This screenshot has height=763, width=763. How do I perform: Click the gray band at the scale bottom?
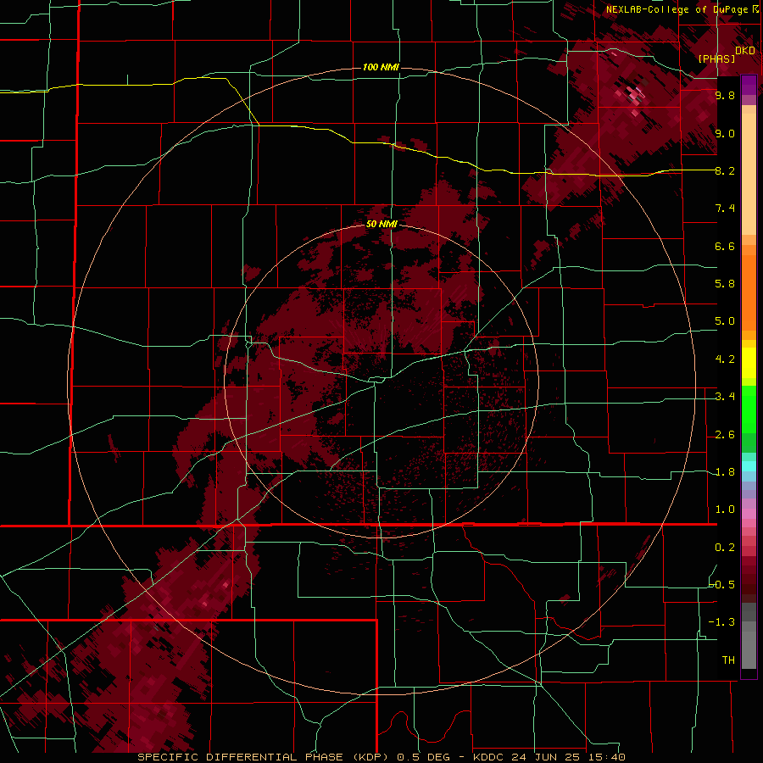(749, 645)
